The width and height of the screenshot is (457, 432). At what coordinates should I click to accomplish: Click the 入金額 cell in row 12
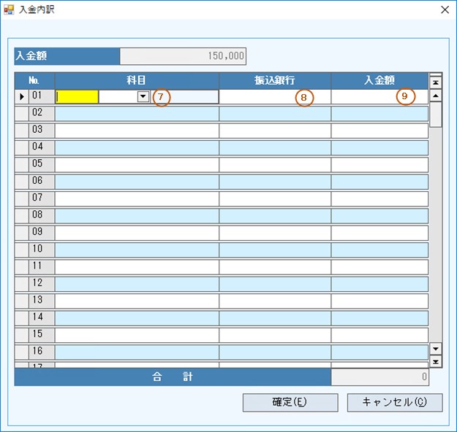tap(379, 284)
